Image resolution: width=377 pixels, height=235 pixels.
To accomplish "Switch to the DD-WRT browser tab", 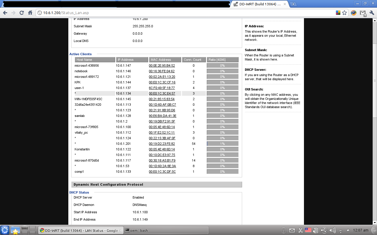I will pyautogui.click(x=259, y=4).
